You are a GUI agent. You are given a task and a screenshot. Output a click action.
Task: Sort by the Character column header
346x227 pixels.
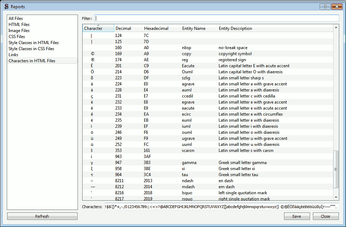[x=98, y=28]
